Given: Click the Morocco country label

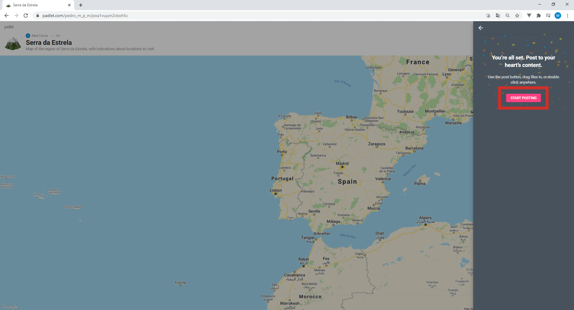Looking at the screenshot, I should (x=310, y=297).
